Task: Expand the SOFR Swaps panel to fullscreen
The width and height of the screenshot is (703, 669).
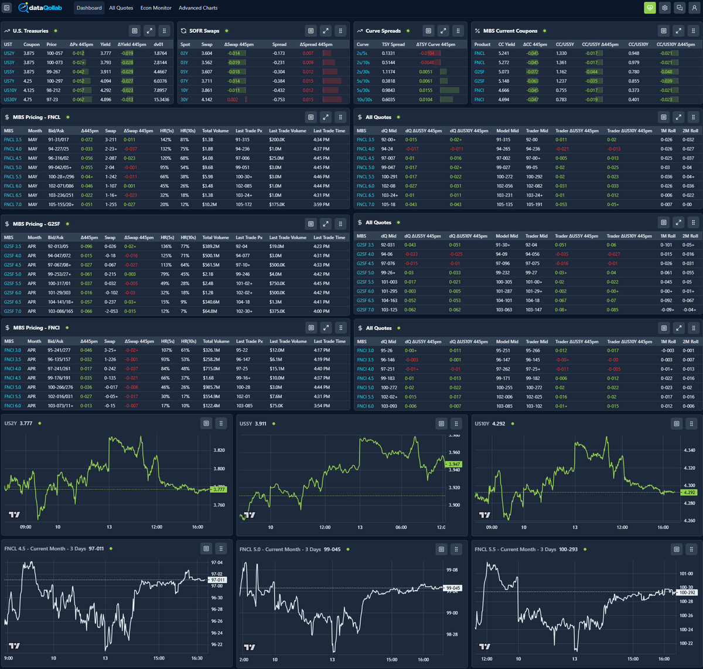Action: point(326,30)
